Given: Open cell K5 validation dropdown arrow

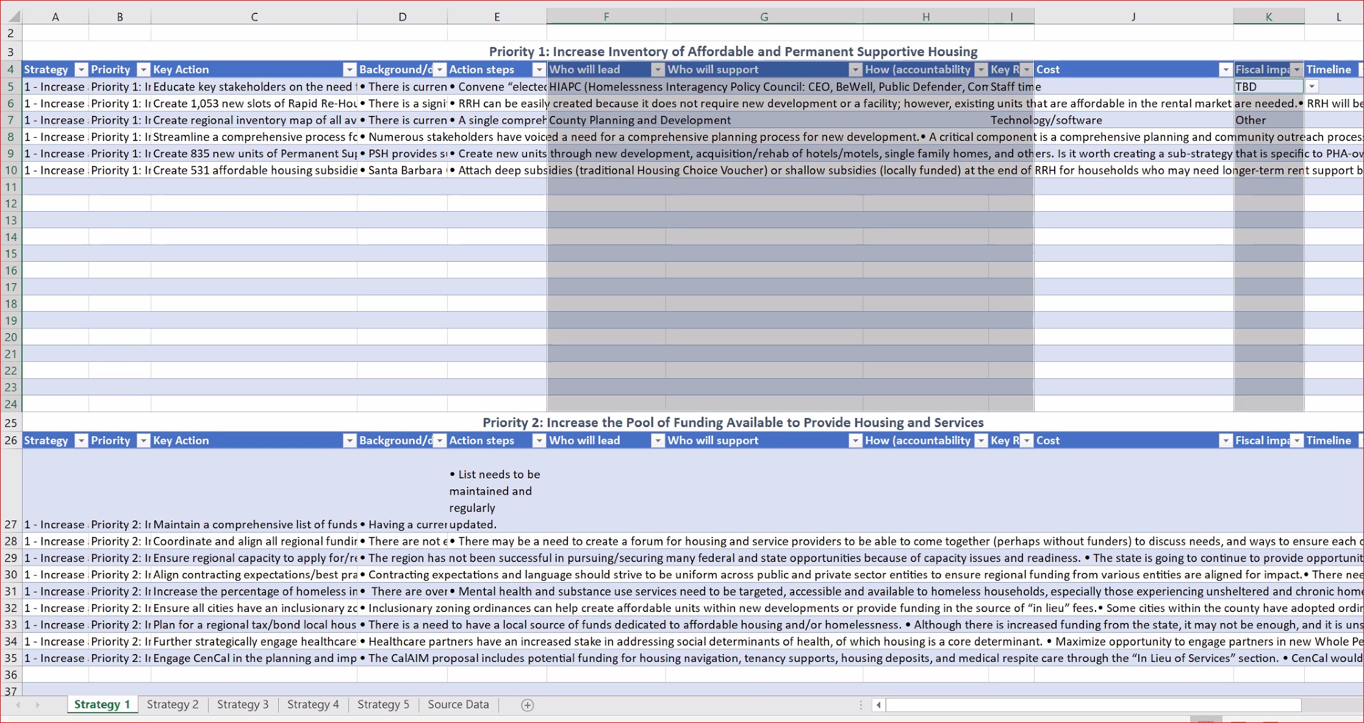Looking at the screenshot, I should coord(1312,87).
